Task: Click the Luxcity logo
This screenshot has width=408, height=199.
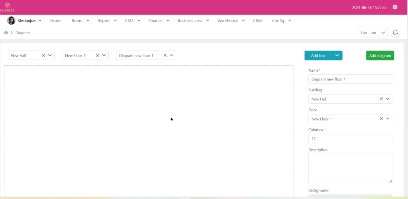Action: tap(7, 7)
